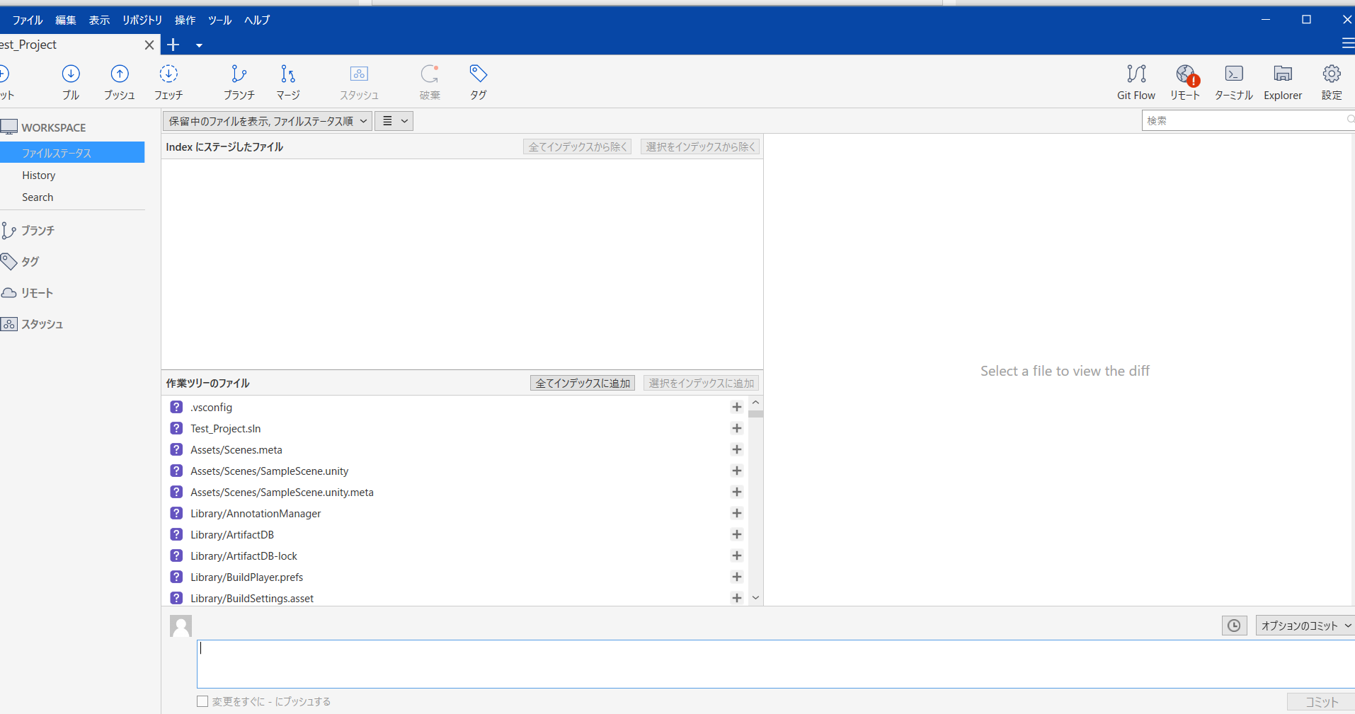The width and height of the screenshot is (1355, 714).
Task: Open Settings (設定) gear icon
Action: (1332, 82)
